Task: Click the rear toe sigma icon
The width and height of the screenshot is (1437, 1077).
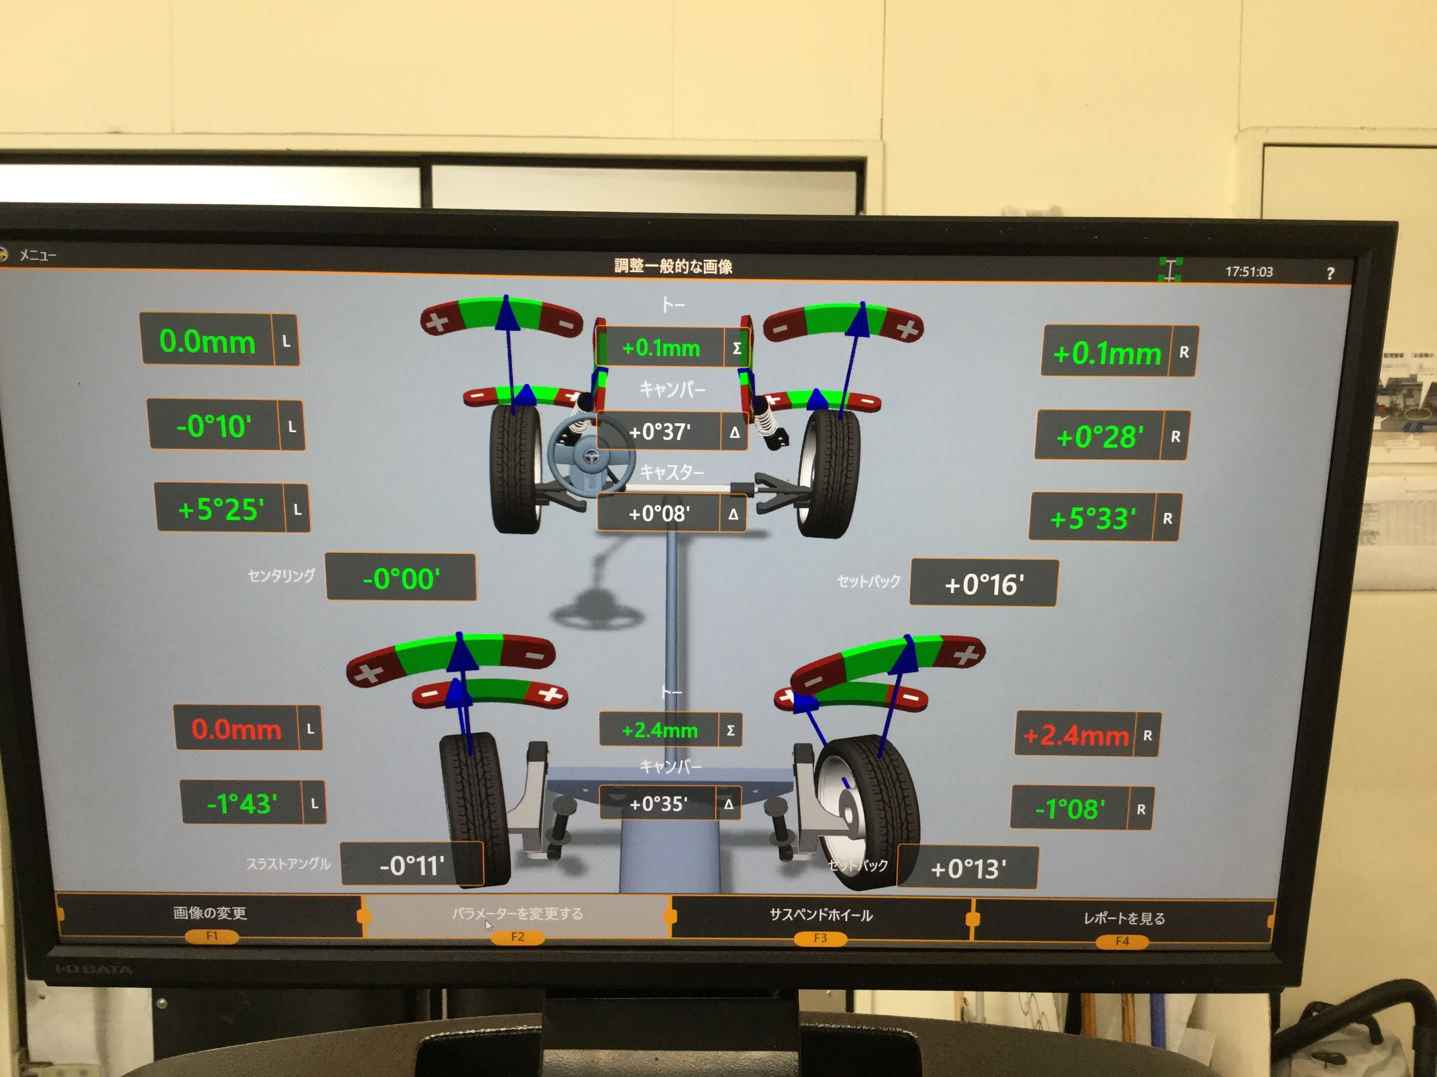Action: pos(730,730)
